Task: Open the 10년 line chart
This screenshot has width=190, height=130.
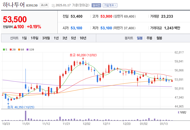Action: [83, 38]
